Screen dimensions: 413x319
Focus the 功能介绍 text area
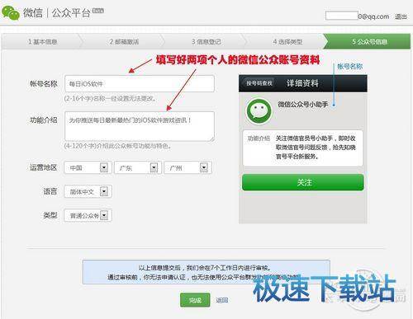coord(140,126)
